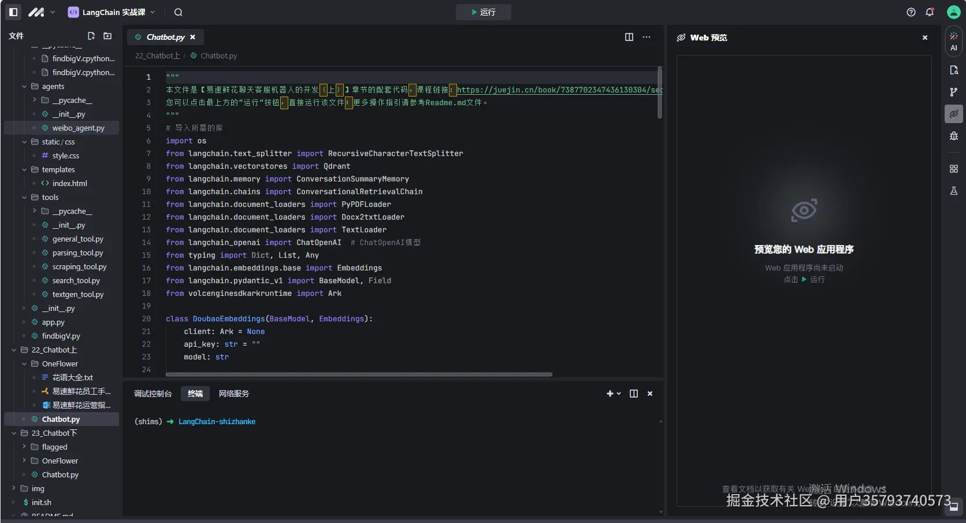Click the new folder icon in file panel
This screenshot has height=523, width=966.
click(x=107, y=36)
